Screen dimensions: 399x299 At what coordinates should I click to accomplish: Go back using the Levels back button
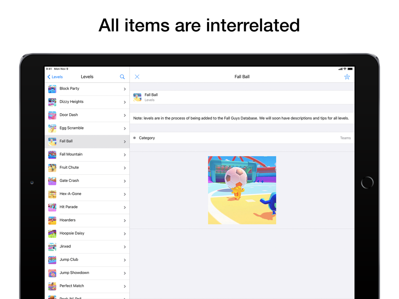tap(55, 77)
